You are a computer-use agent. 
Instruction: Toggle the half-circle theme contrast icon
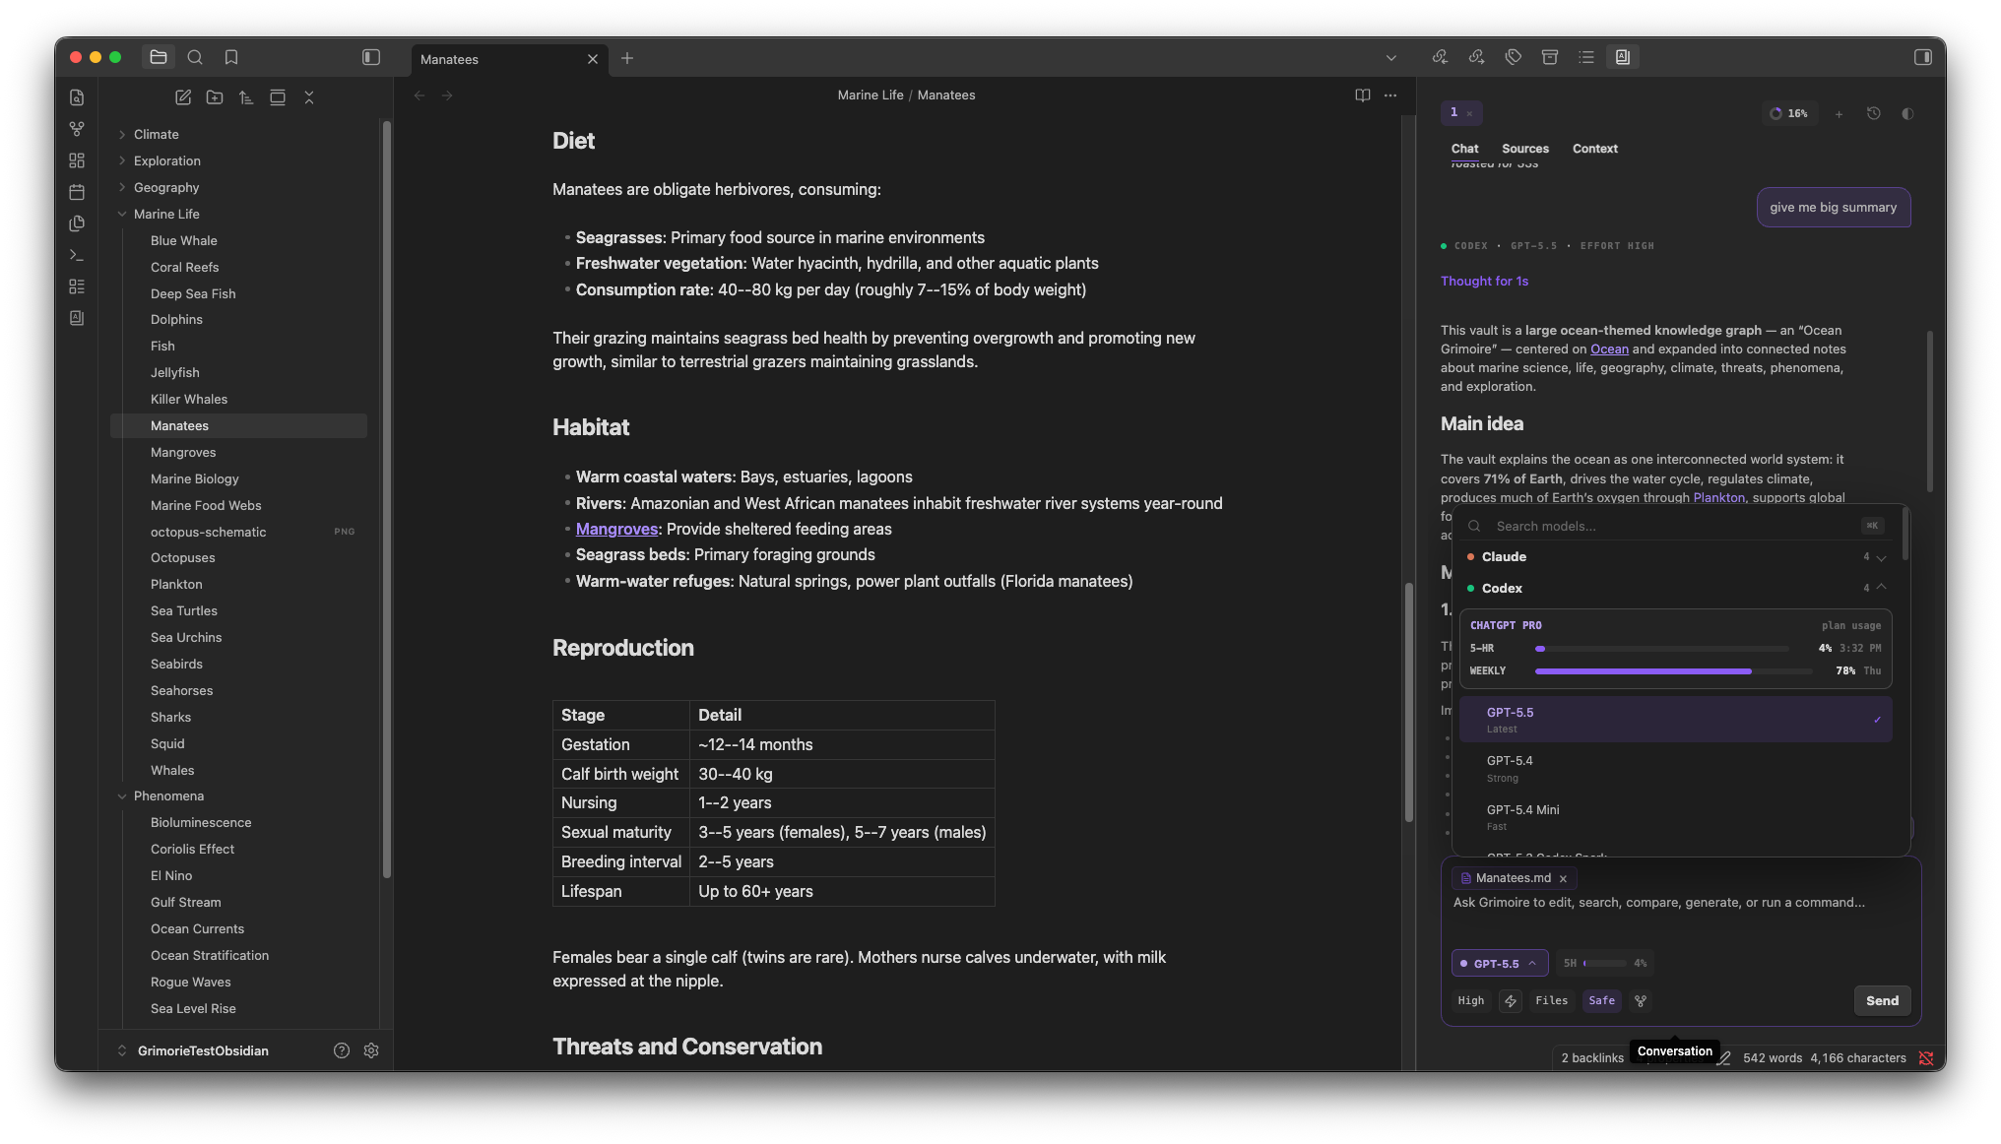1907,113
